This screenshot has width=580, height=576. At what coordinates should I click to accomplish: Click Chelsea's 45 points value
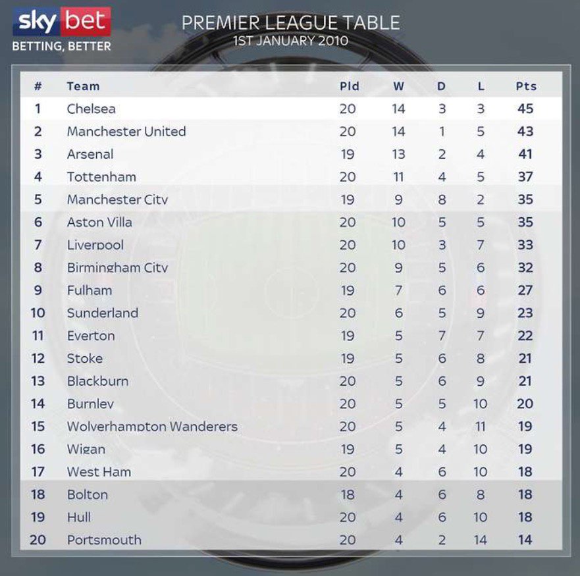pyautogui.click(x=525, y=109)
